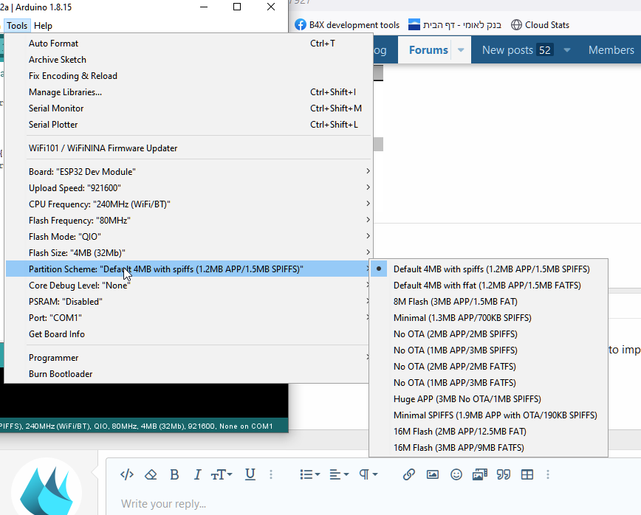
Task: Select Minimal 1.3MB APP/700KB SPIFFS partition
Action: click(x=489, y=318)
